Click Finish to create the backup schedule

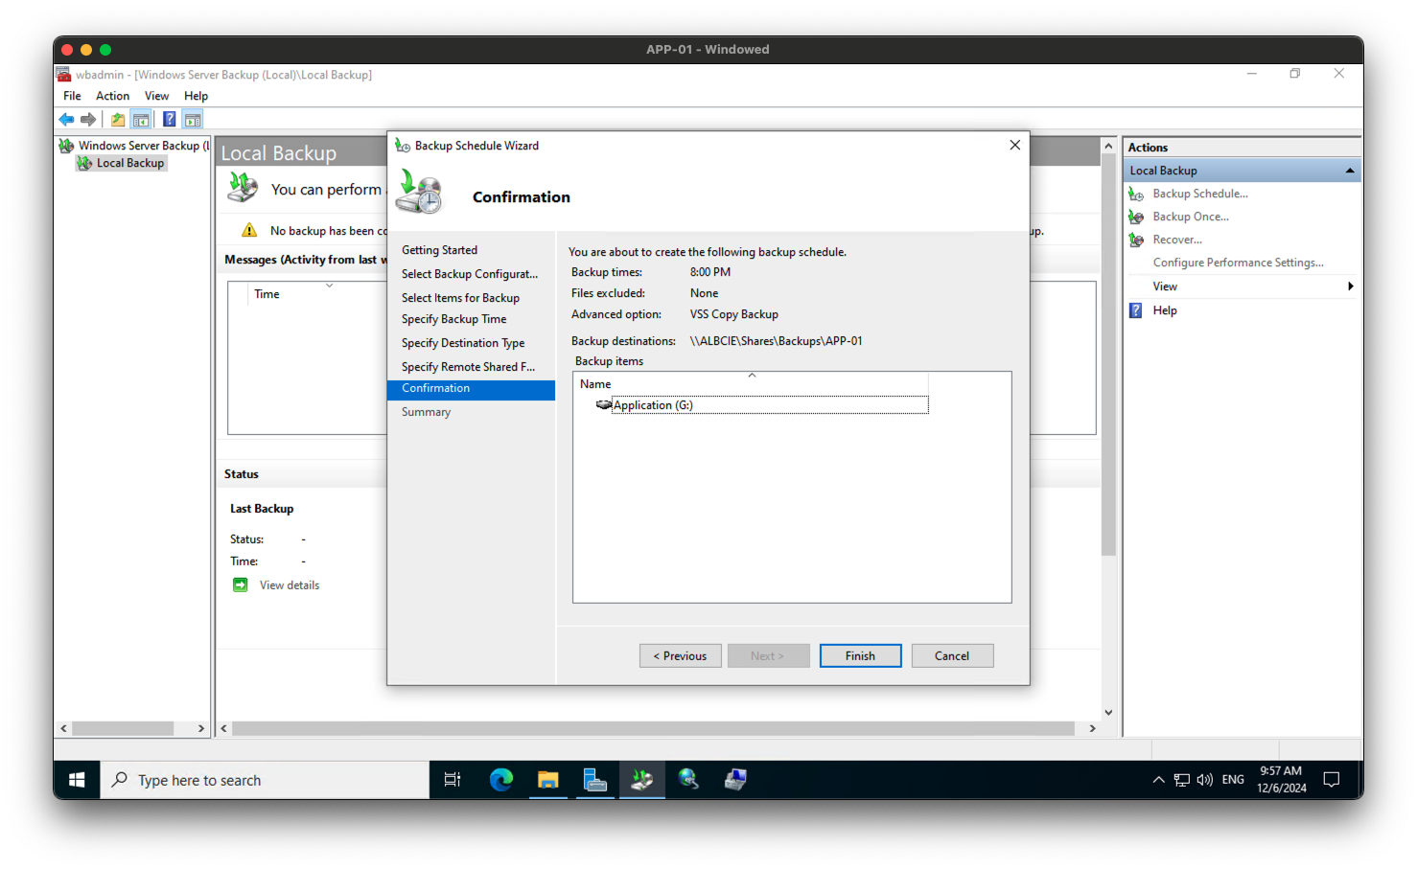tap(860, 655)
